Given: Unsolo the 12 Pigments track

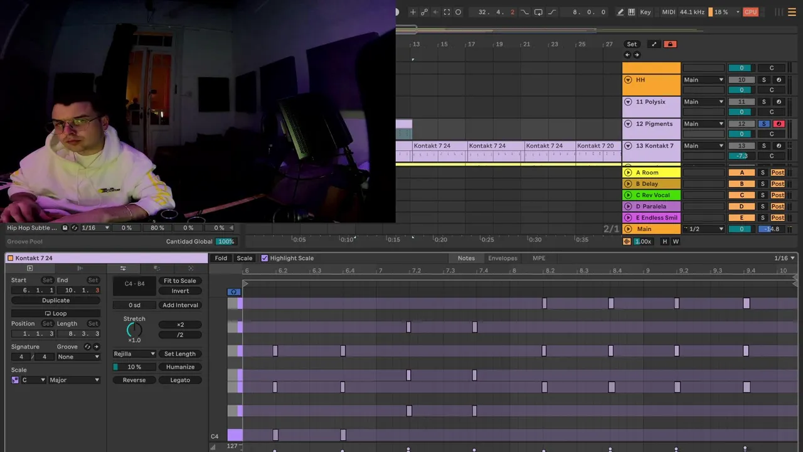Looking at the screenshot, I should coord(763,124).
